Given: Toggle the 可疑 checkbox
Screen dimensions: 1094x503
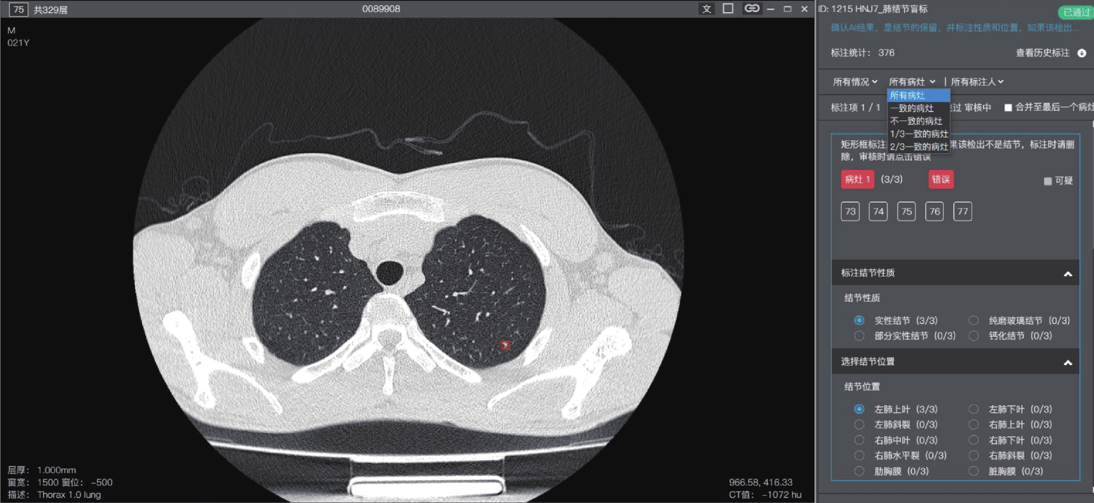Looking at the screenshot, I should 1048,181.
